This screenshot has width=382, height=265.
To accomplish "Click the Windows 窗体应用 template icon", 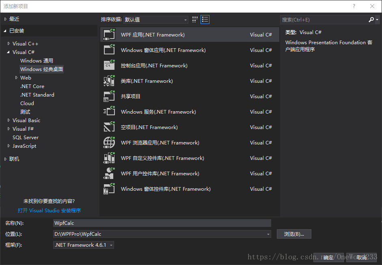I will [109, 50].
